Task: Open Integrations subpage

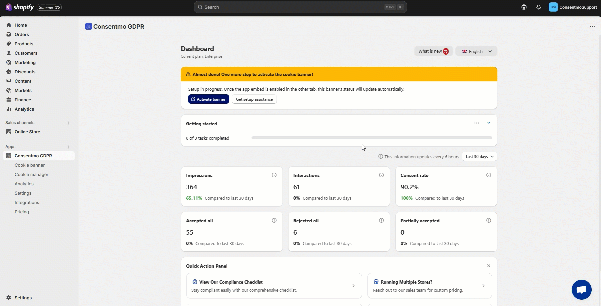Action: [x=27, y=202]
